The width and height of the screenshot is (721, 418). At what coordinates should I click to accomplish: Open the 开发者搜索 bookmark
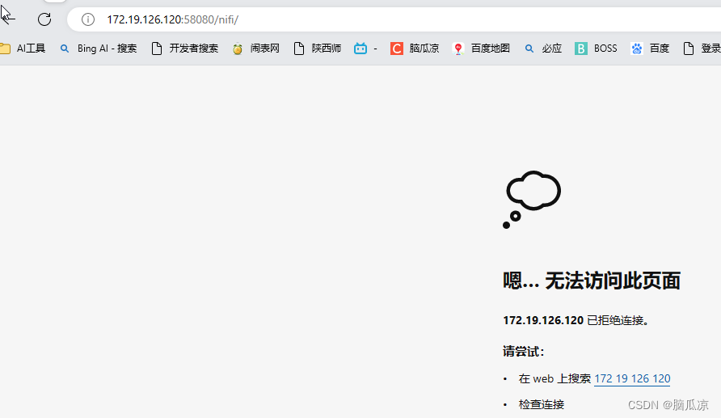pos(185,49)
